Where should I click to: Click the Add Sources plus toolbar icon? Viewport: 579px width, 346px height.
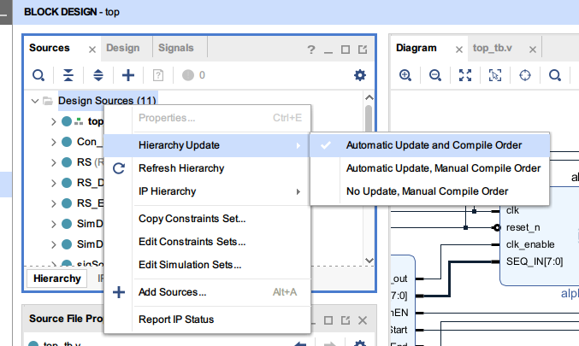point(128,75)
